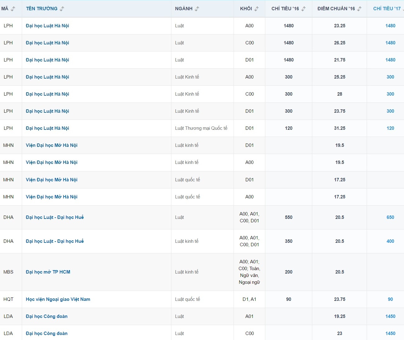Click the 400 quota for Huế Luật kinh tế

(390, 241)
